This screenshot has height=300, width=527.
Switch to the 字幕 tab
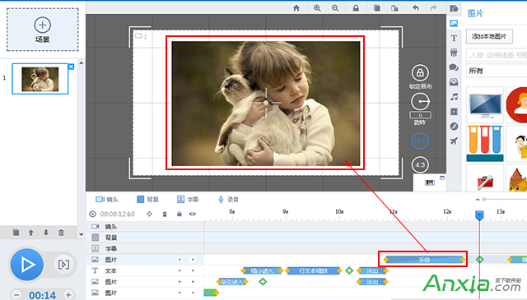188,200
